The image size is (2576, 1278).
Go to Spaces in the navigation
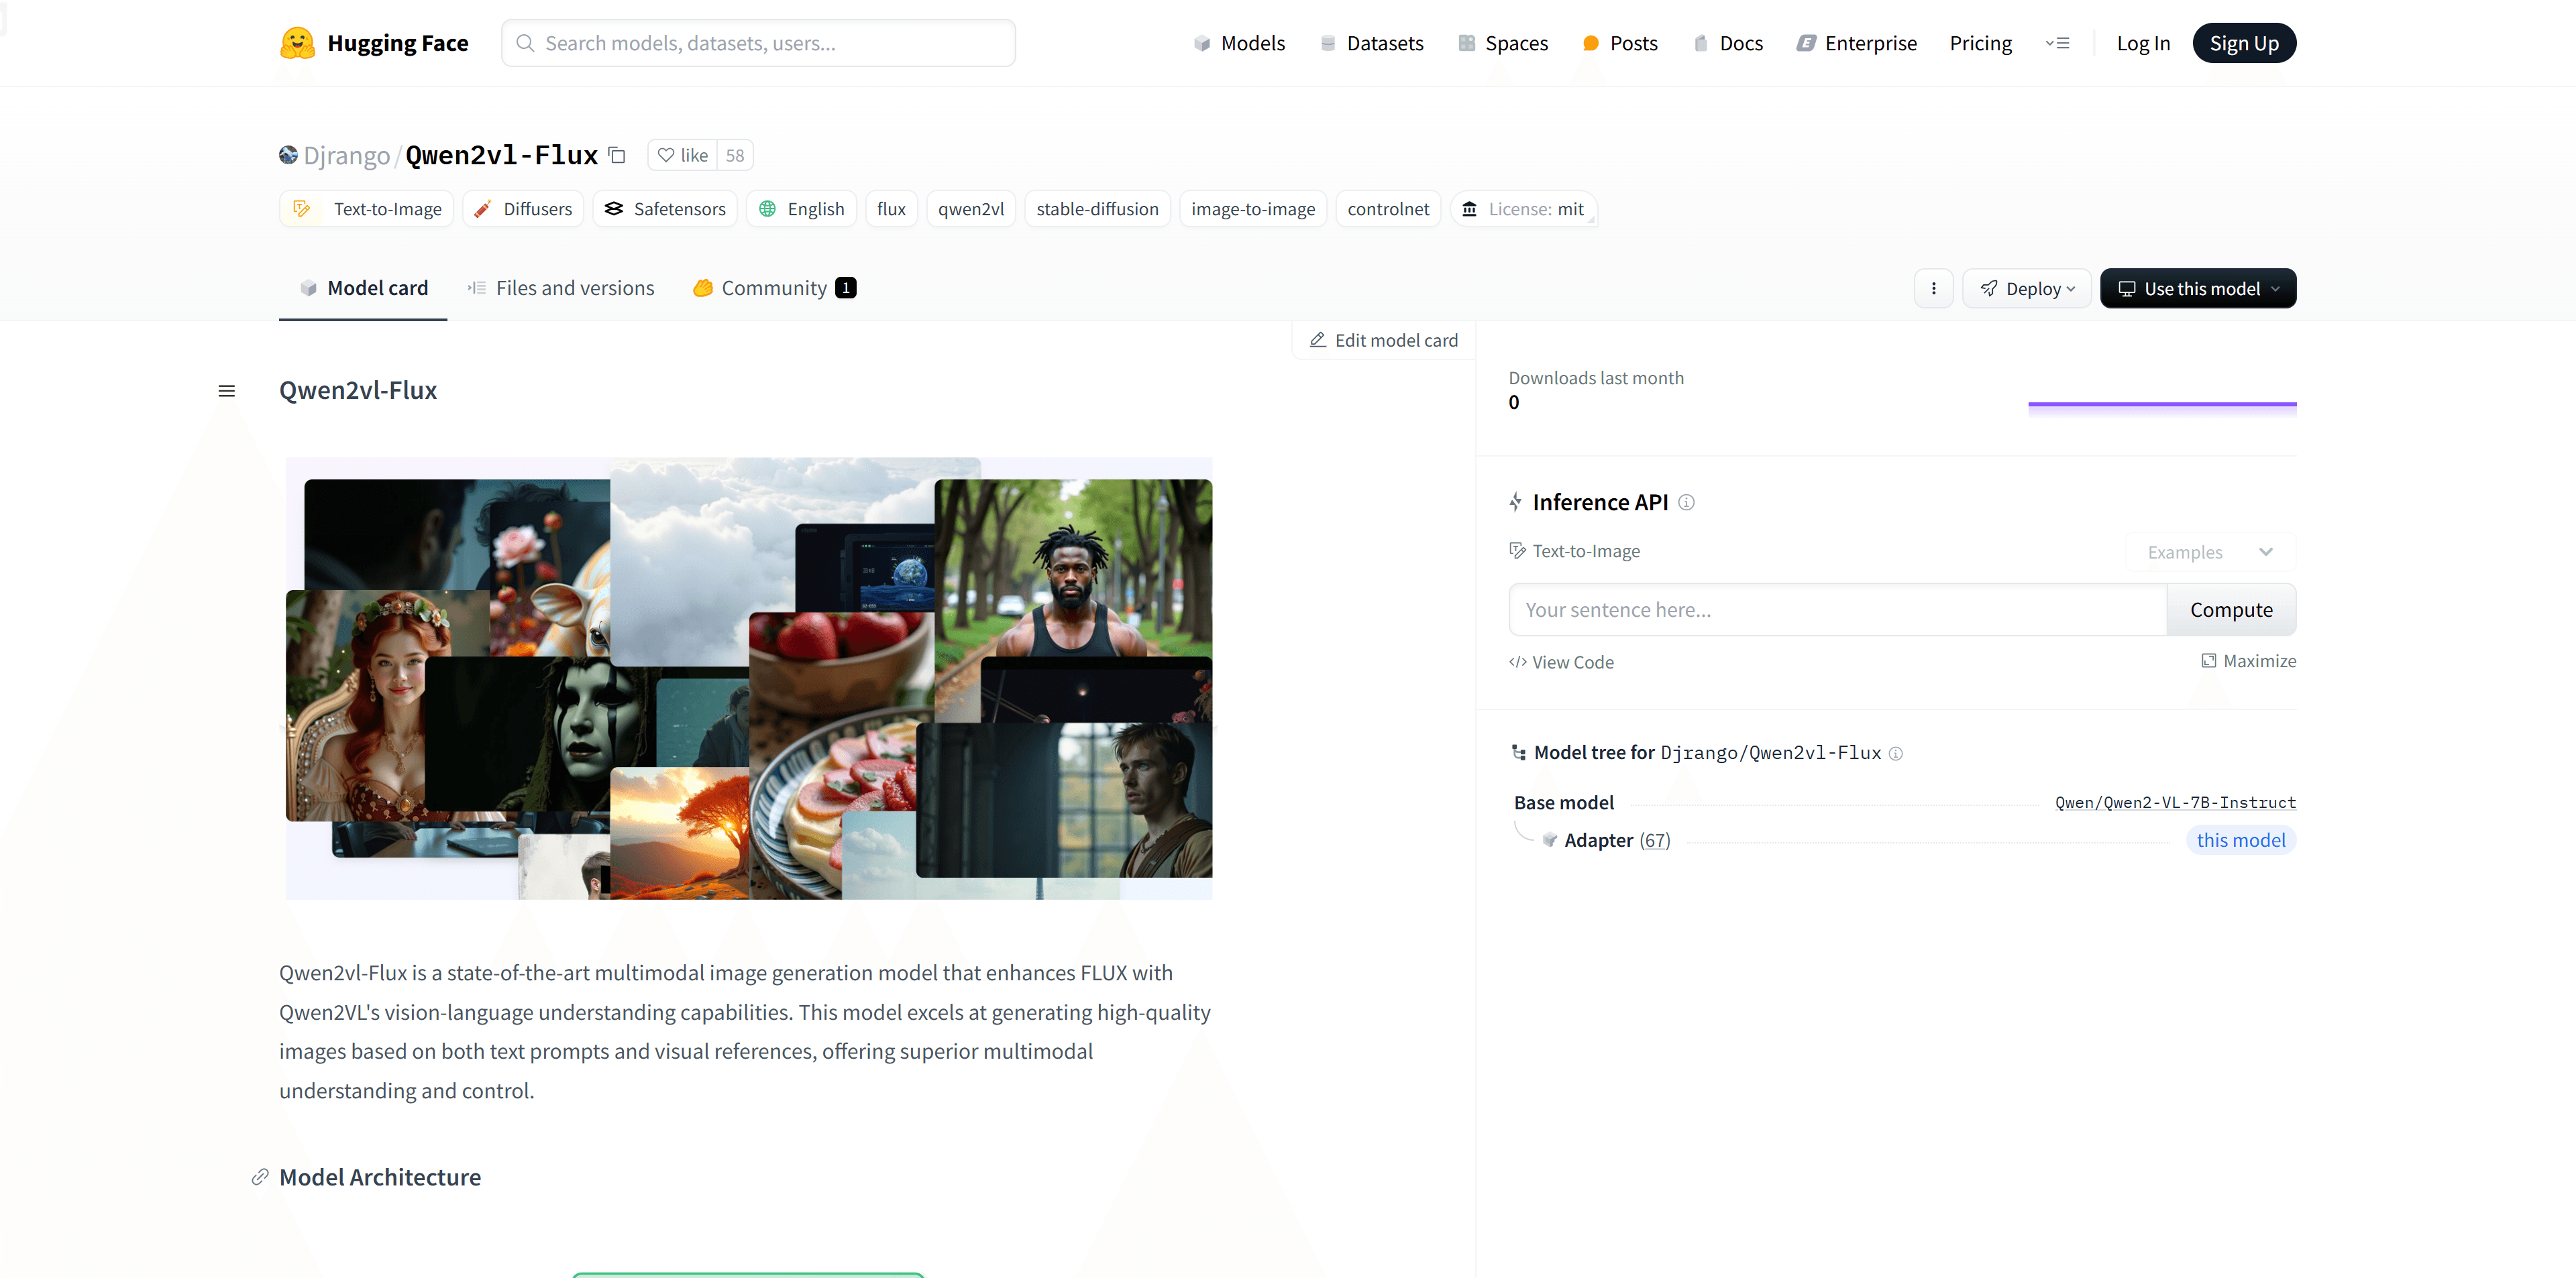click(x=1503, y=43)
